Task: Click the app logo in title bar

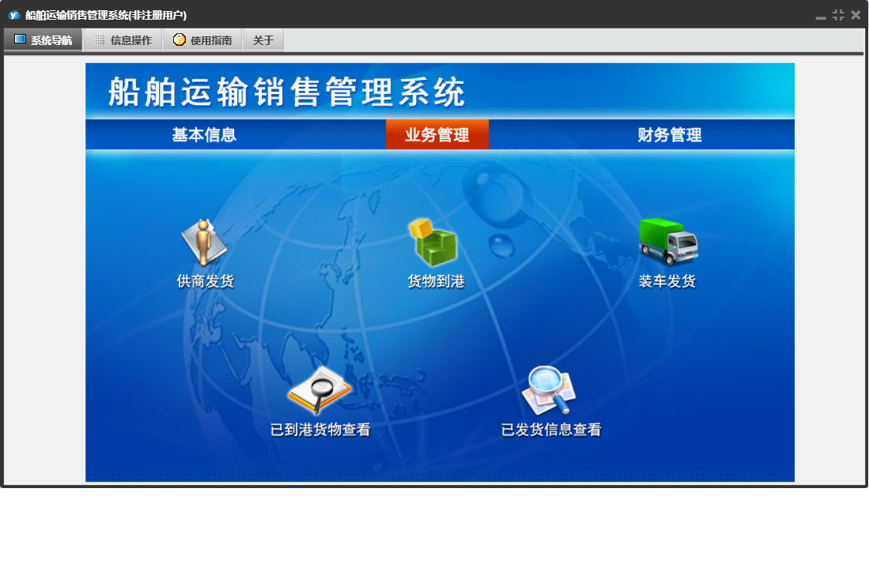Action: (x=14, y=16)
